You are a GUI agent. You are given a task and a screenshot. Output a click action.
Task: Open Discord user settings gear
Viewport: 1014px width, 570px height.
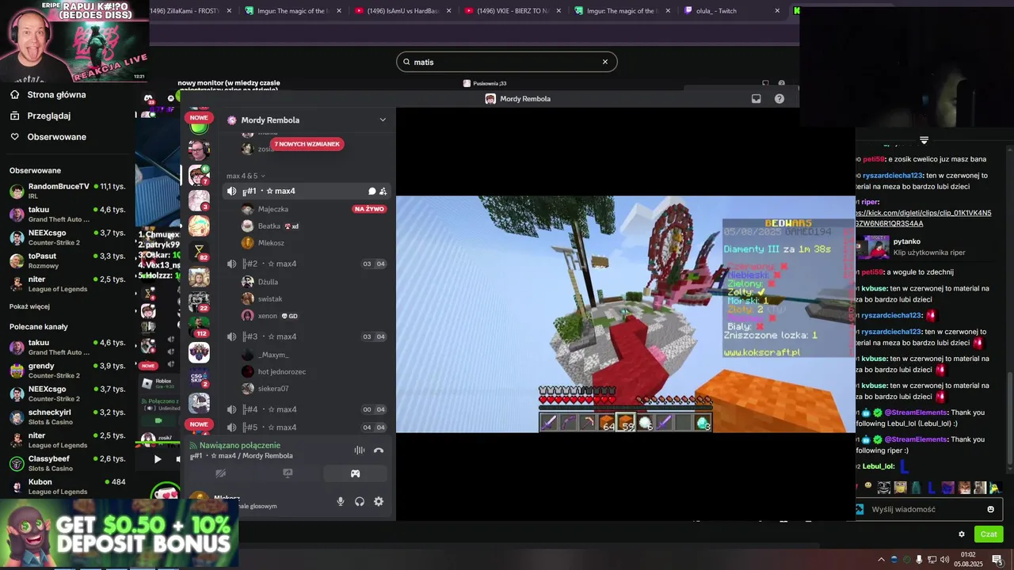[379, 502]
